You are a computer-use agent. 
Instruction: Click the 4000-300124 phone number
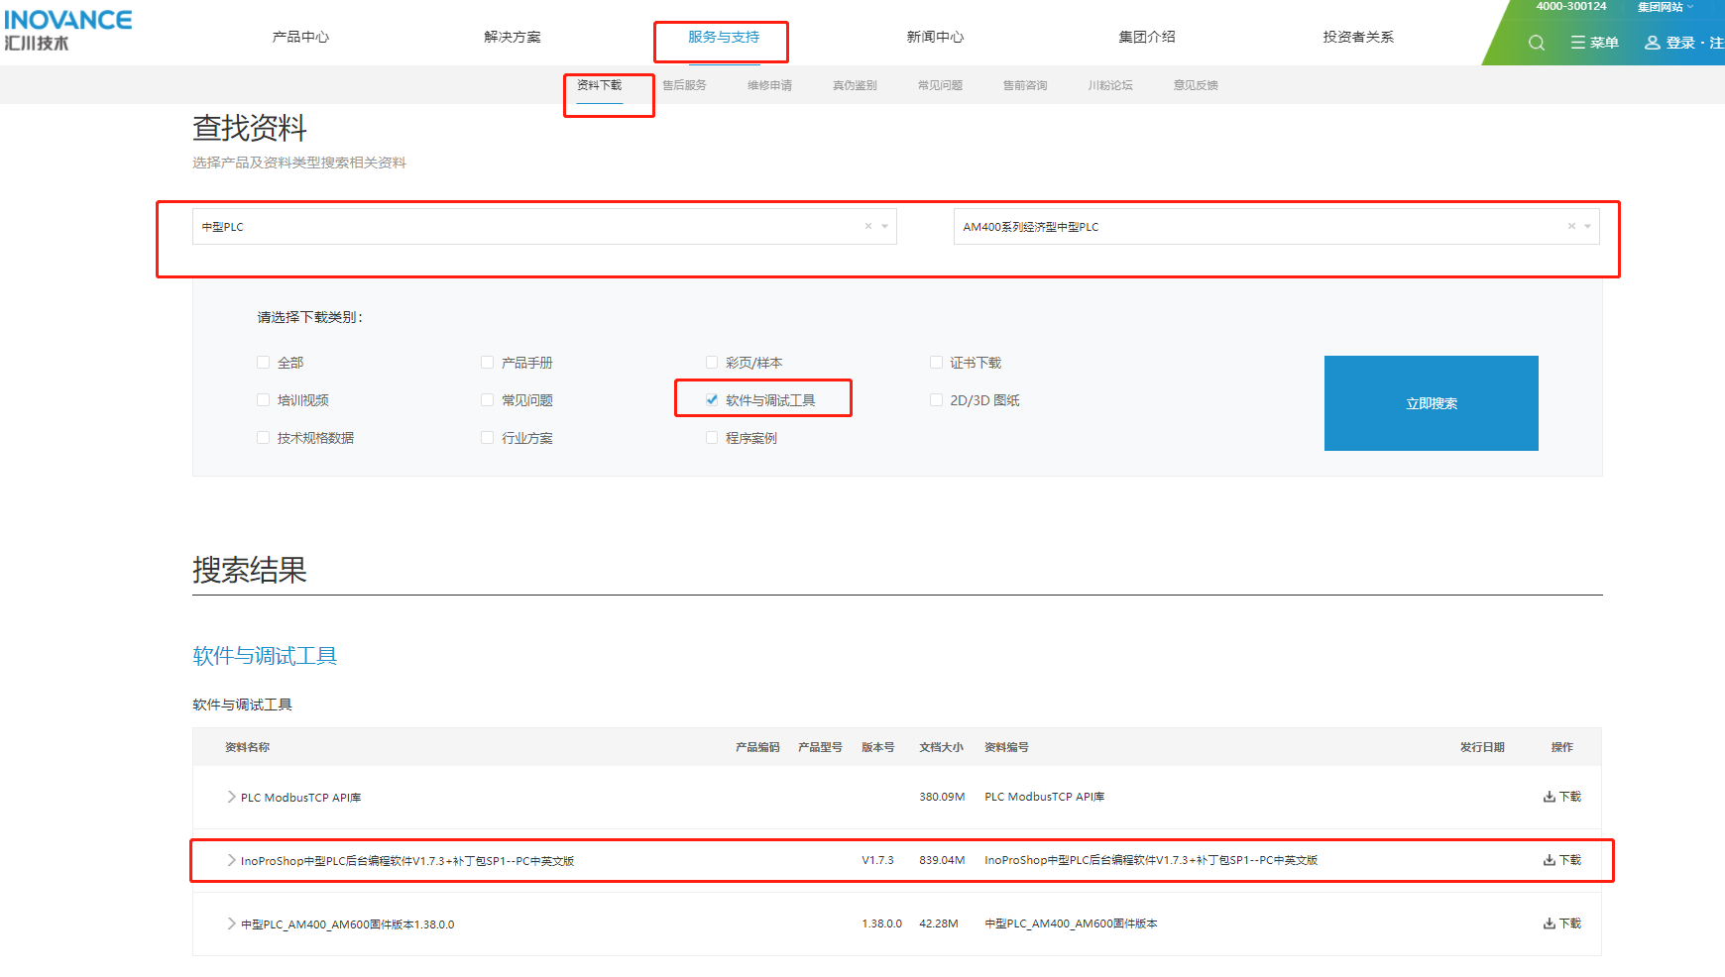pos(1571,6)
